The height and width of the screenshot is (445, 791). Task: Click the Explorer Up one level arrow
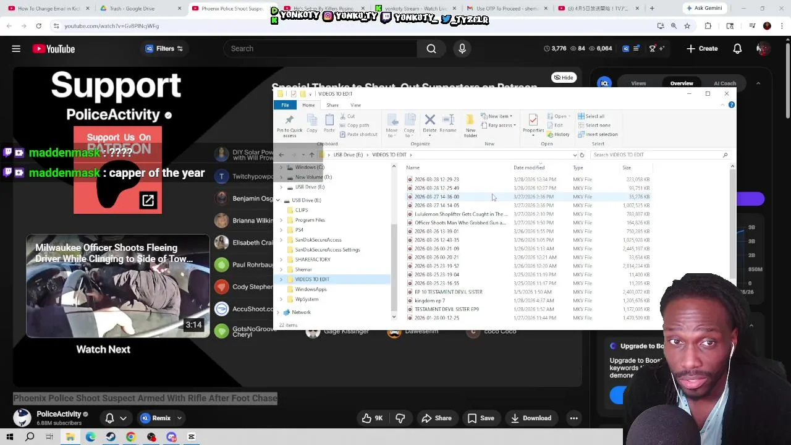tap(311, 155)
